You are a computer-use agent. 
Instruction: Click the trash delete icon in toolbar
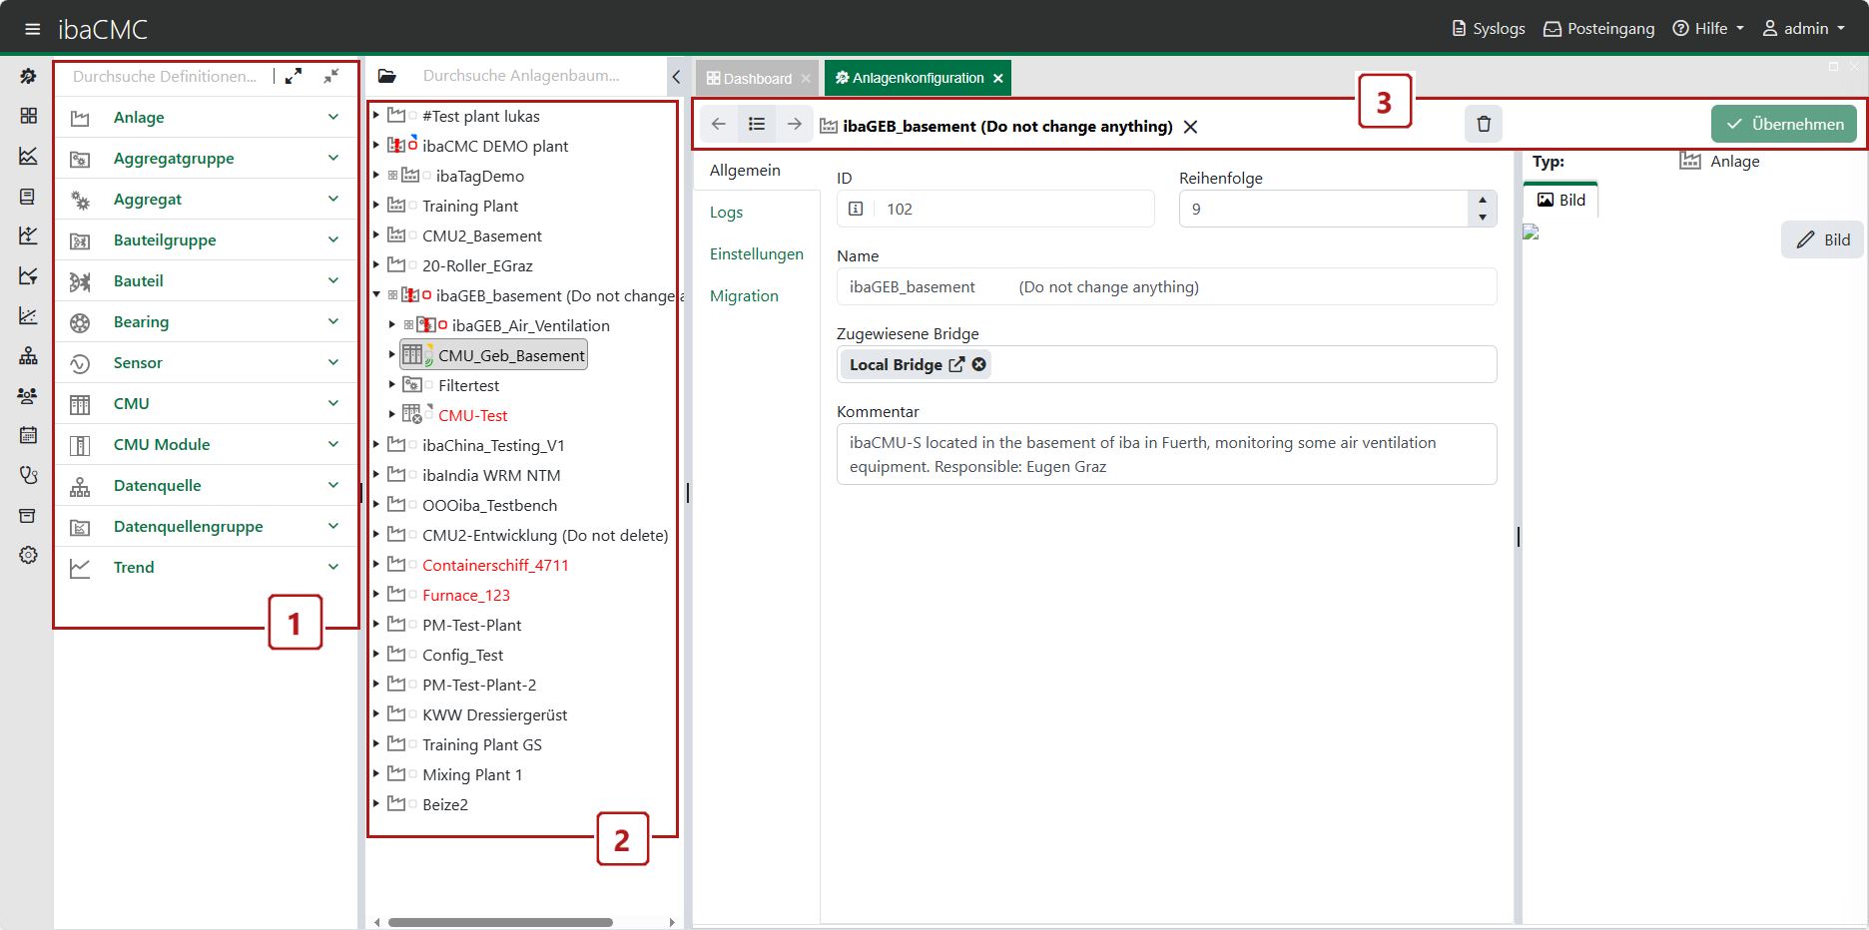click(1483, 124)
